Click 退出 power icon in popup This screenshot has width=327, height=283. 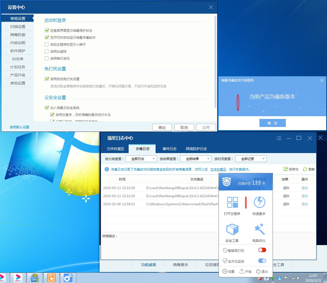[x=258, y=271]
